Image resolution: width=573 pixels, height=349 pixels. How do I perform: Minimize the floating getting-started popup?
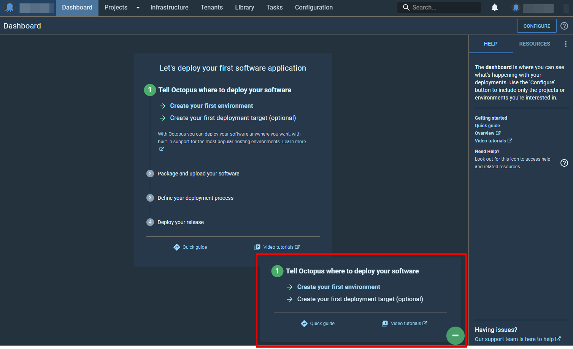[455, 336]
